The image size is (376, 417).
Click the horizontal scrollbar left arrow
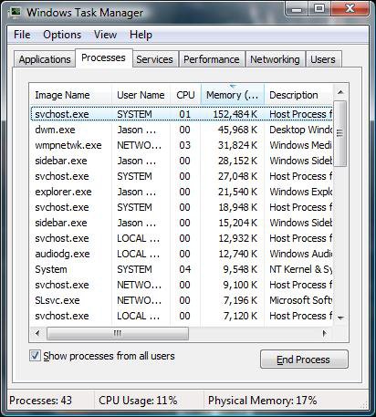click(37, 333)
